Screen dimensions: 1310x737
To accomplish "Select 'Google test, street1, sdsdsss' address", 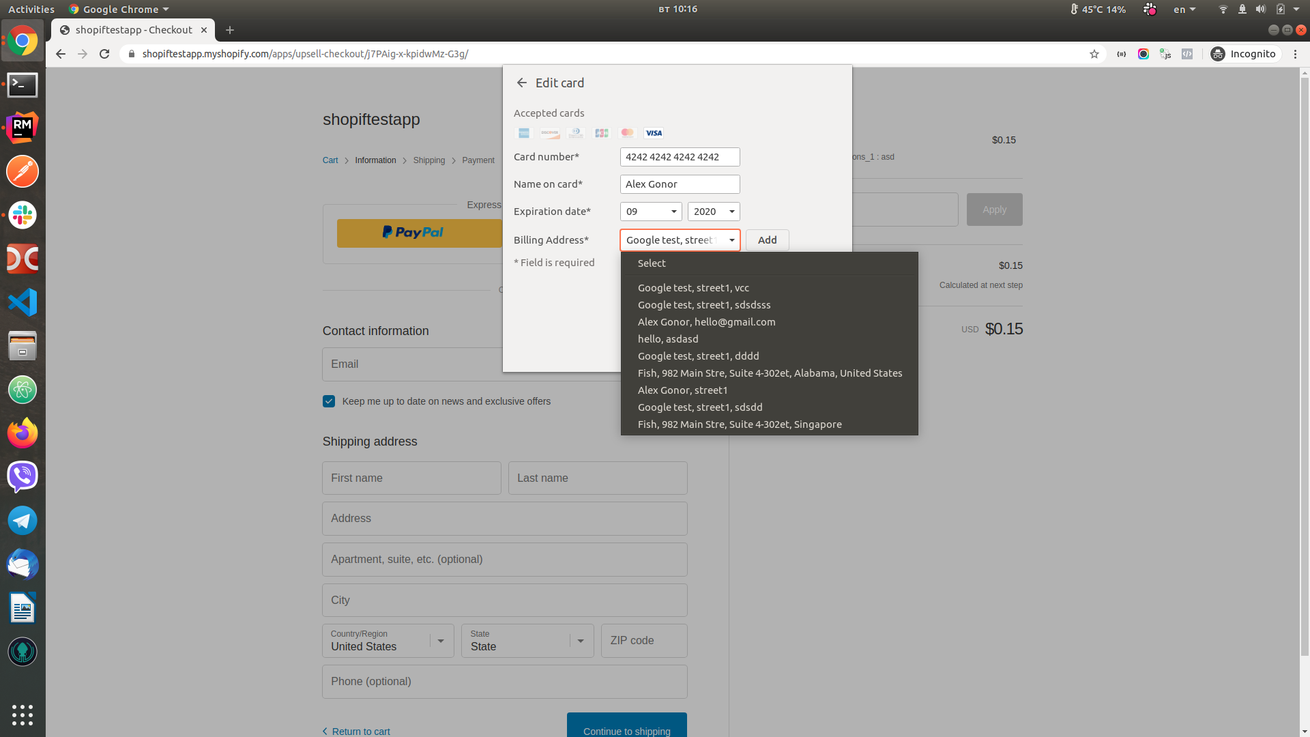I will click(x=770, y=305).
